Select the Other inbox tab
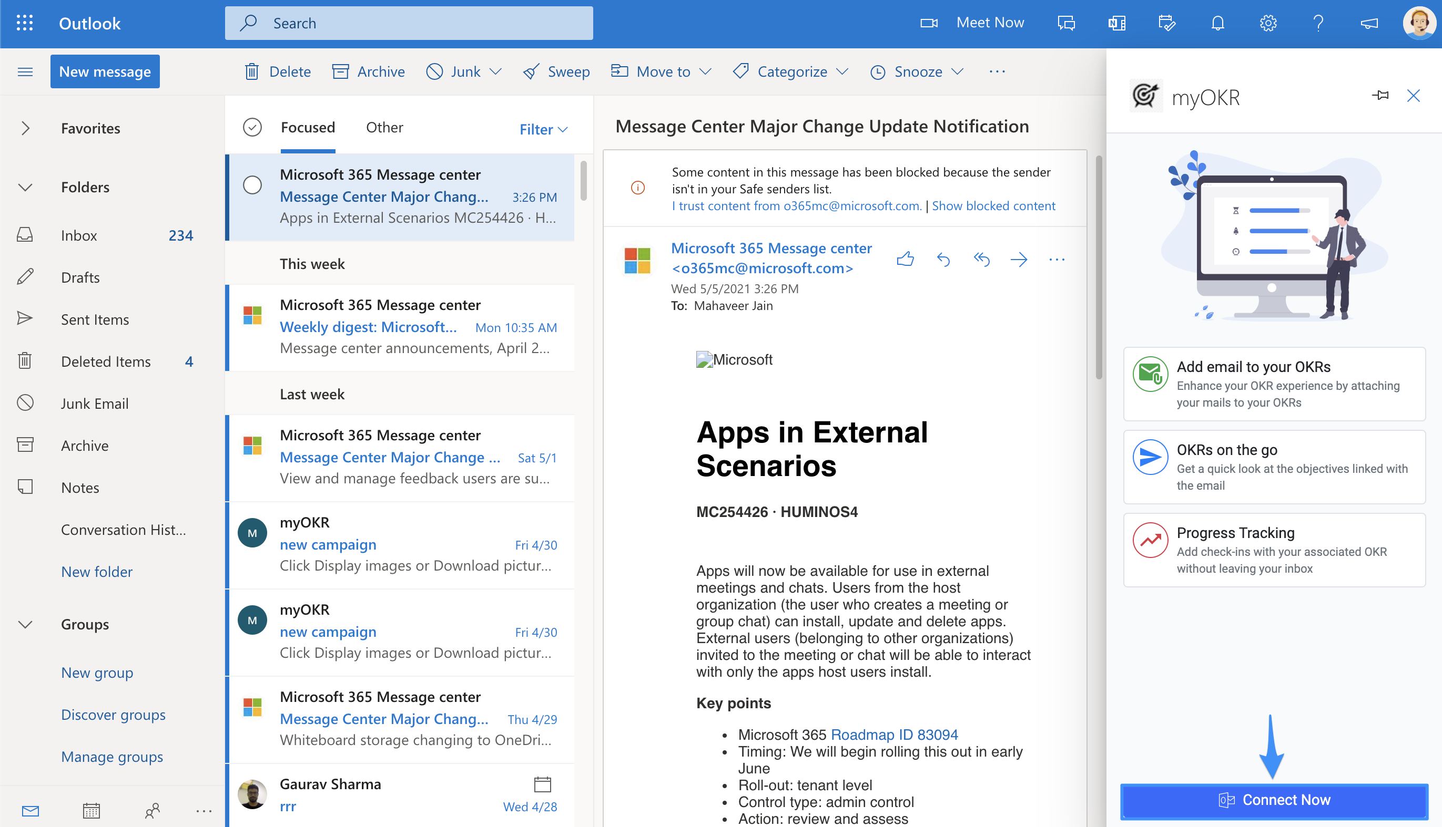Viewport: 1442px width, 827px height. click(x=384, y=127)
